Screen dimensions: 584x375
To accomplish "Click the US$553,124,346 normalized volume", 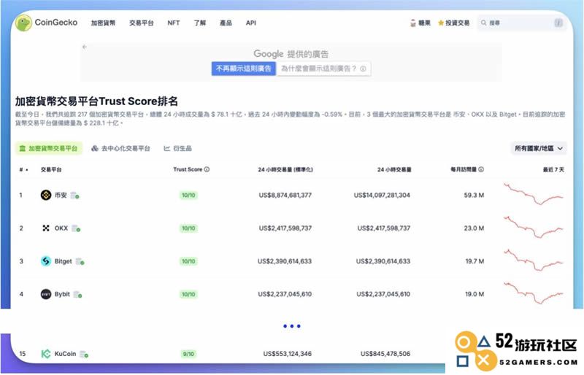I will pyautogui.click(x=287, y=354).
